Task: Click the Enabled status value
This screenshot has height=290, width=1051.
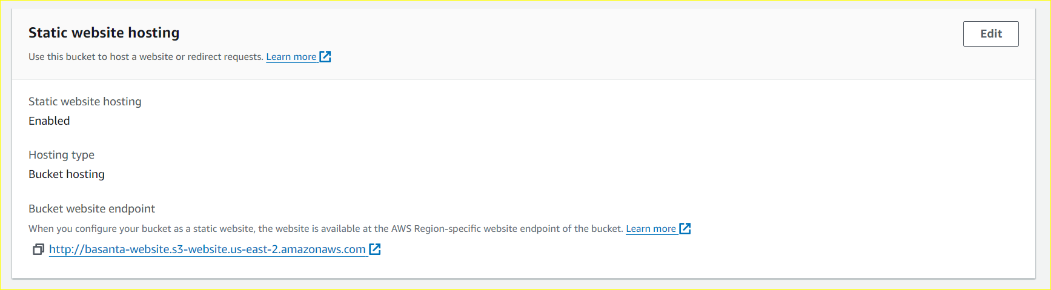Action: pos(49,121)
